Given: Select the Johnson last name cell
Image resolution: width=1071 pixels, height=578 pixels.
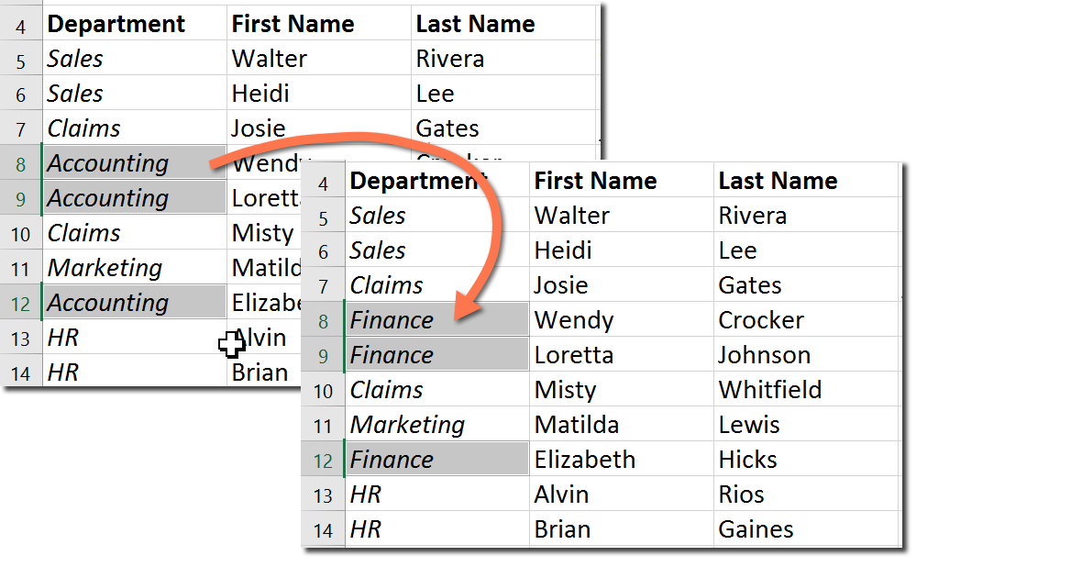Looking at the screenshot, I should tap(765, 355).
